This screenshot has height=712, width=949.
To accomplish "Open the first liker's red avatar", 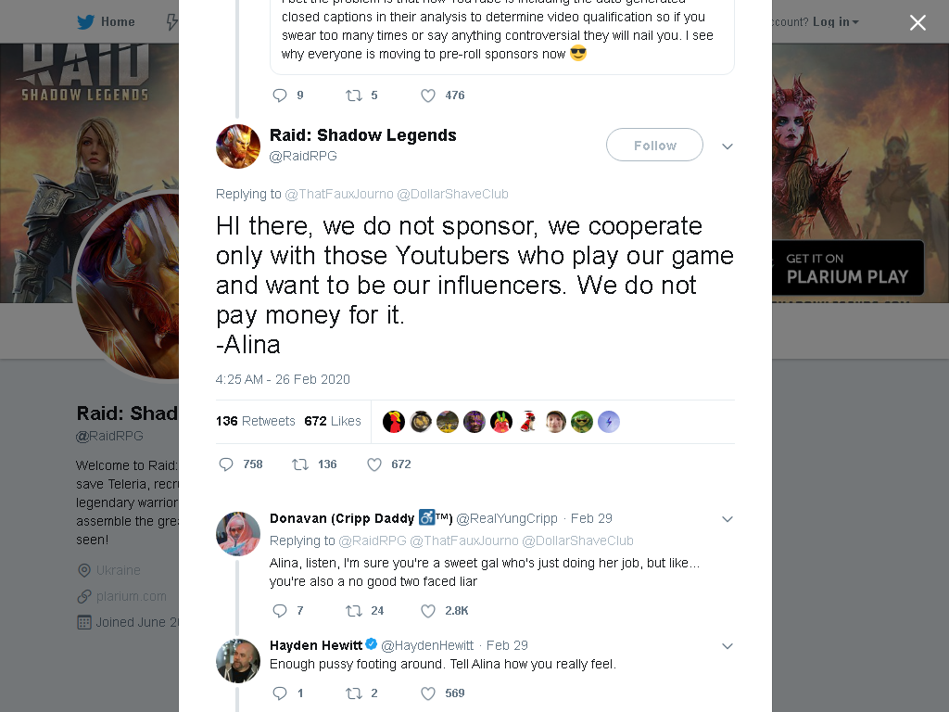I will tap(393, 422).
